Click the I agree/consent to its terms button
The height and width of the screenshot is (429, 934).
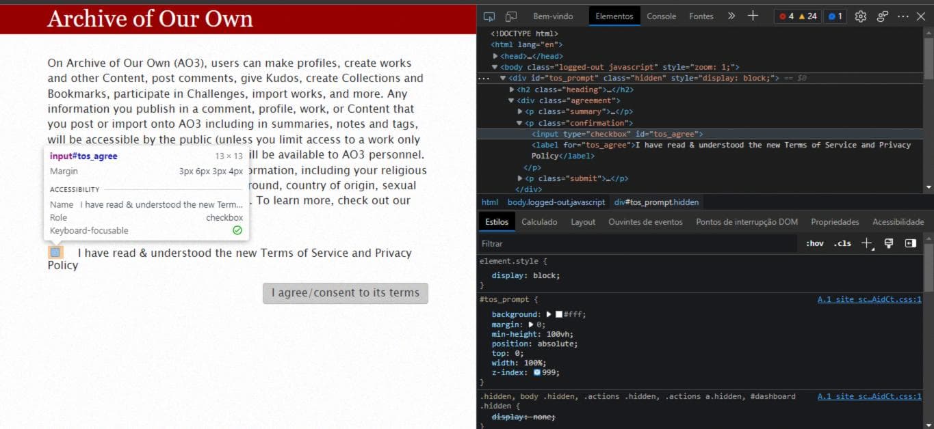(x=346, y=293)
